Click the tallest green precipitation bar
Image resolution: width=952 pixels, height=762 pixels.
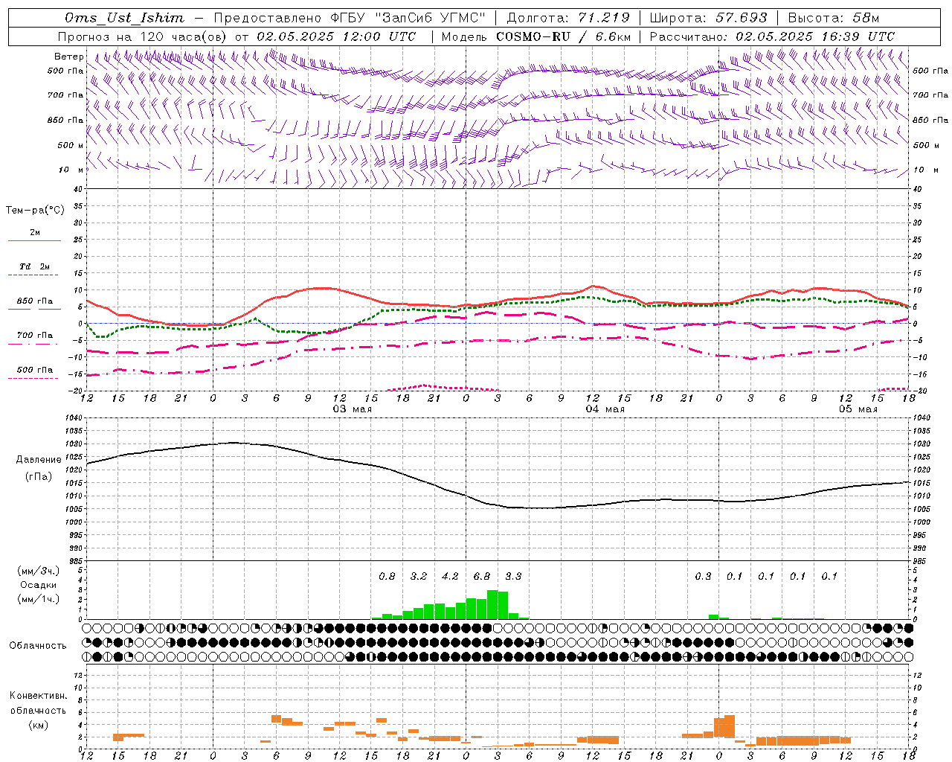pyautogui.click(x=492, y=604)
